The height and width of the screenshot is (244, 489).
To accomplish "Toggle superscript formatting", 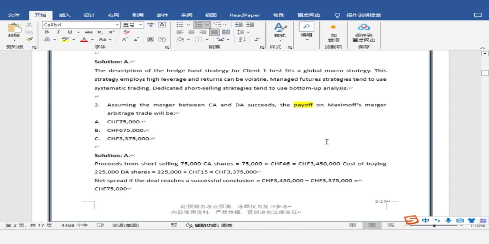I will 112,32.
